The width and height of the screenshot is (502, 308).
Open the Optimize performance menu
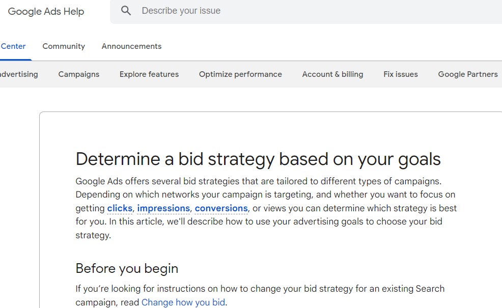tap(240, 74)
